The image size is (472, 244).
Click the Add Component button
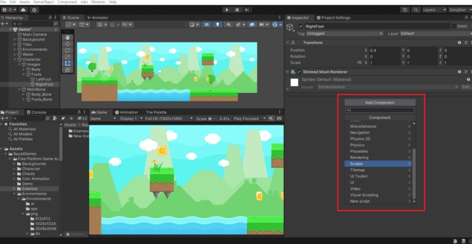click(x=380, y=103)
